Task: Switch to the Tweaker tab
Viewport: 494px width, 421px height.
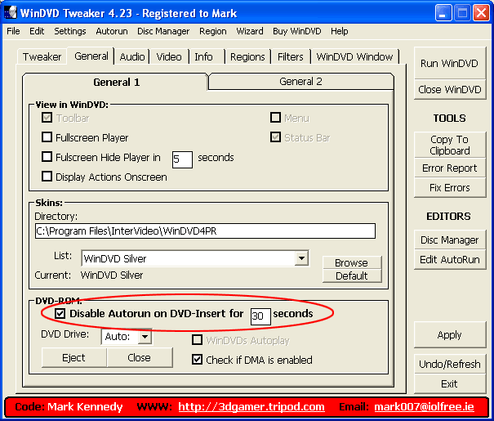Action: (x=42, y=56)
